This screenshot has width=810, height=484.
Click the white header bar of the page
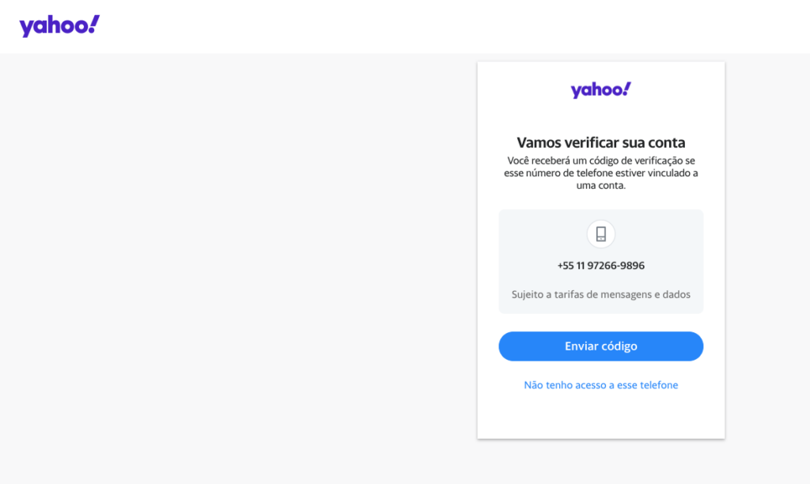tap(396, 26)
